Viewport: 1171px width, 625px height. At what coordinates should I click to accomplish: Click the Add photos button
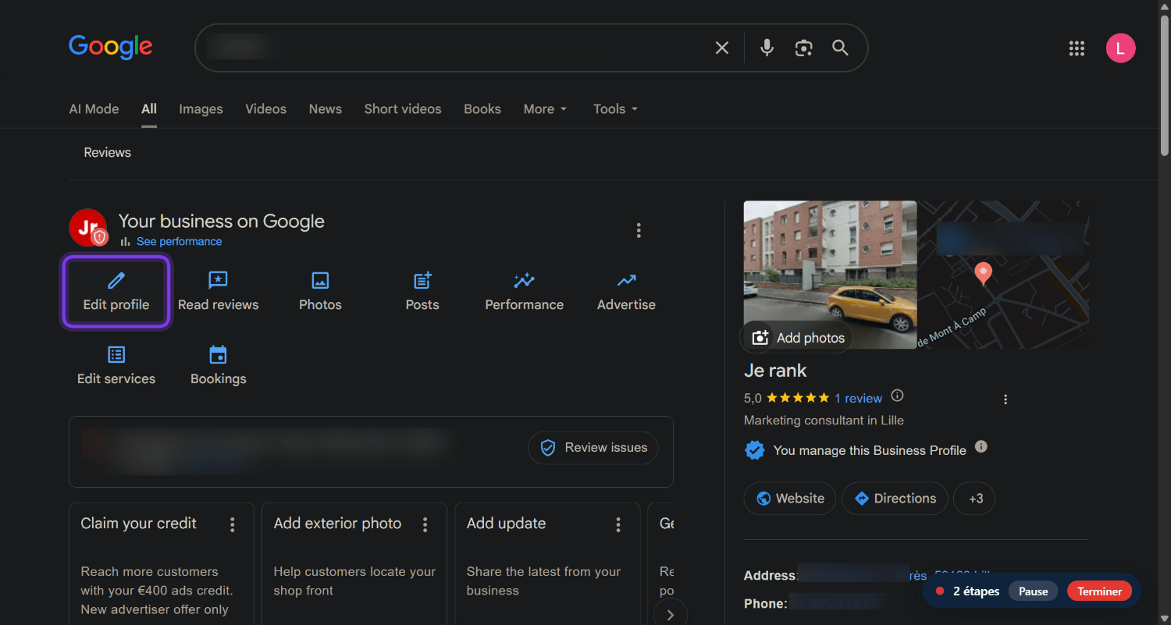pyautogui.click(x=797, y=338)
